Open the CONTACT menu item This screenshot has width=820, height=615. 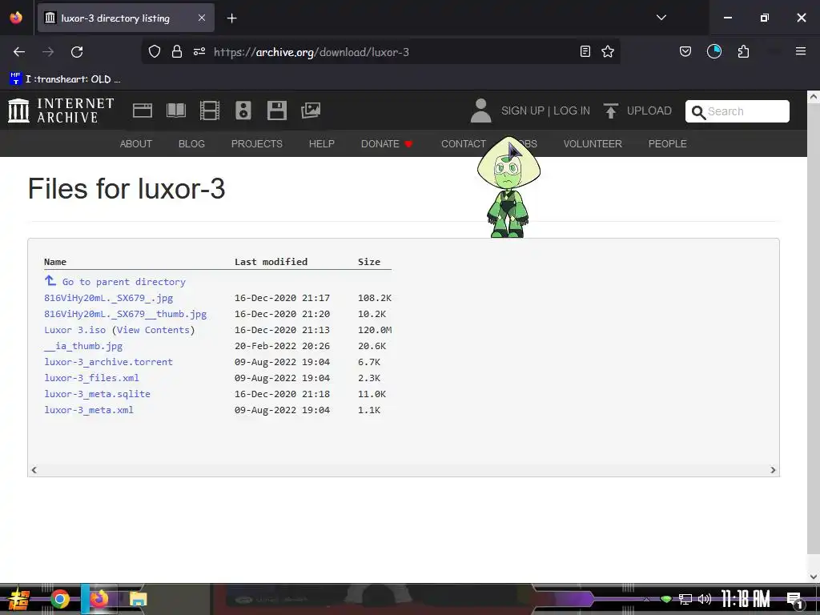coord(464,144)
